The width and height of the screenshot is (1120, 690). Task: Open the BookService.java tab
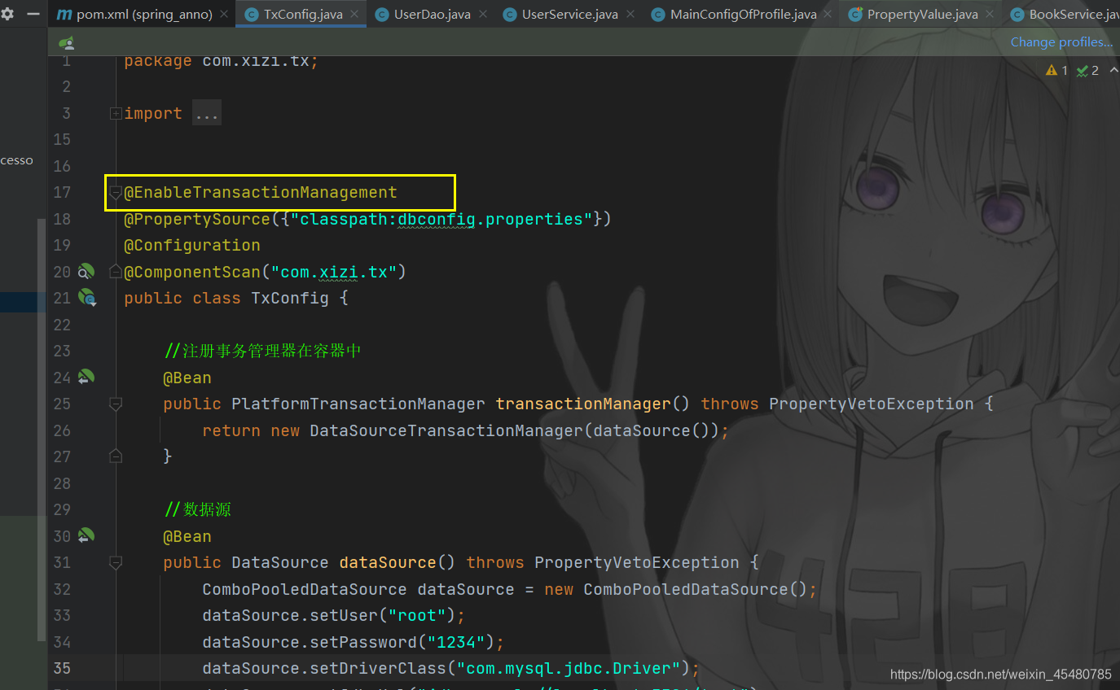[1061, 15]
